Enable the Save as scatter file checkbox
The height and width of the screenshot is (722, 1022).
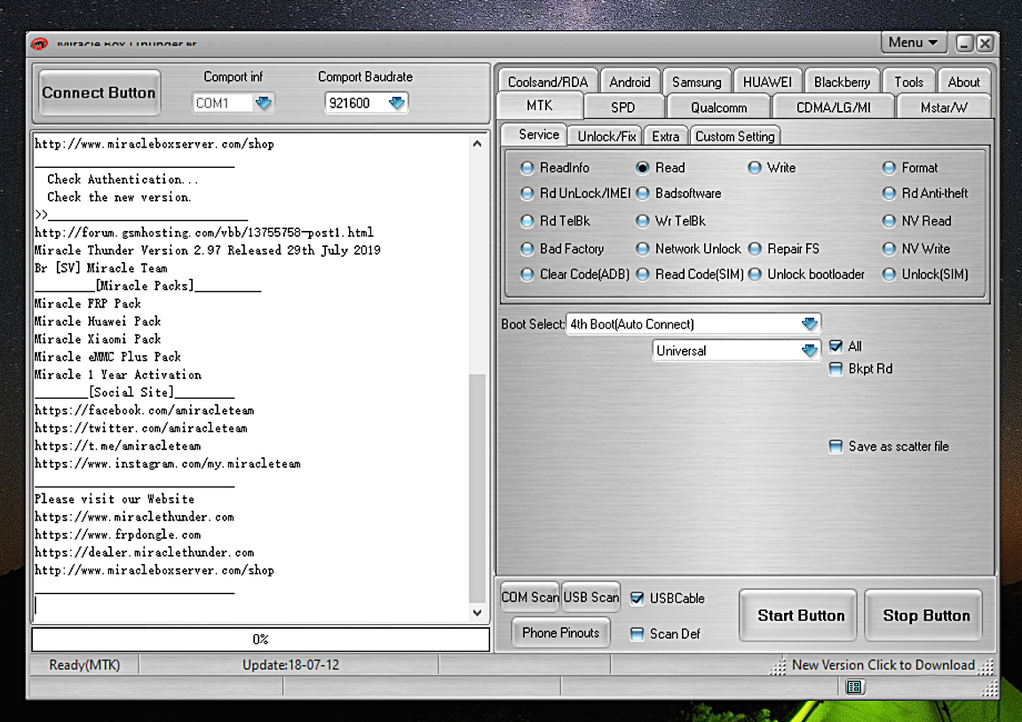(836, 447)
